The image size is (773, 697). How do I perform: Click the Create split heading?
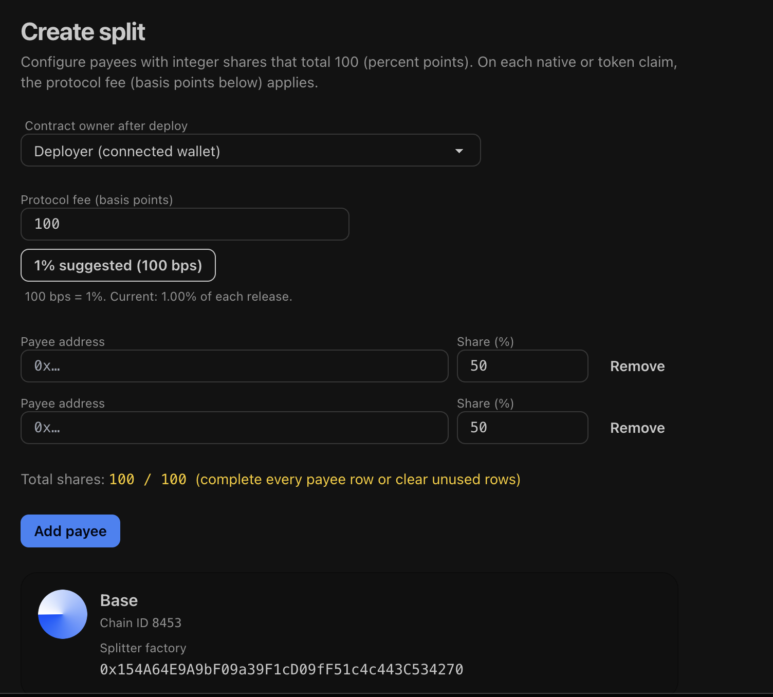coord(83,32)
